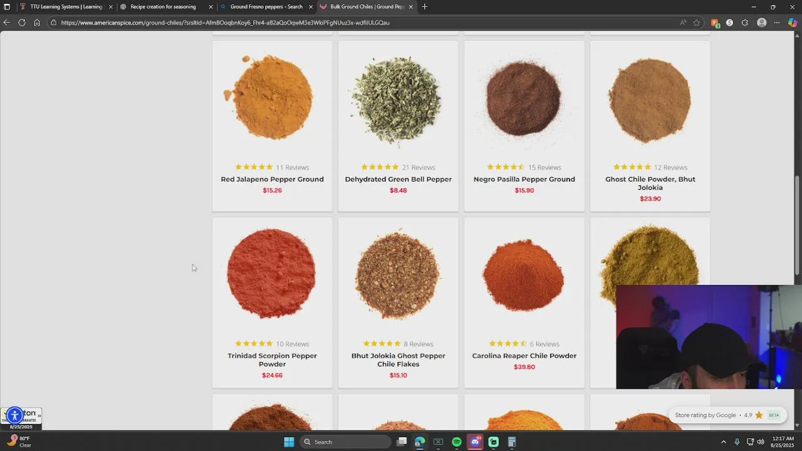The width and height of the screenshot is (802, 451).
Task: Click the Bhut Jolokia Chile Flakes image
Action: 398,276
